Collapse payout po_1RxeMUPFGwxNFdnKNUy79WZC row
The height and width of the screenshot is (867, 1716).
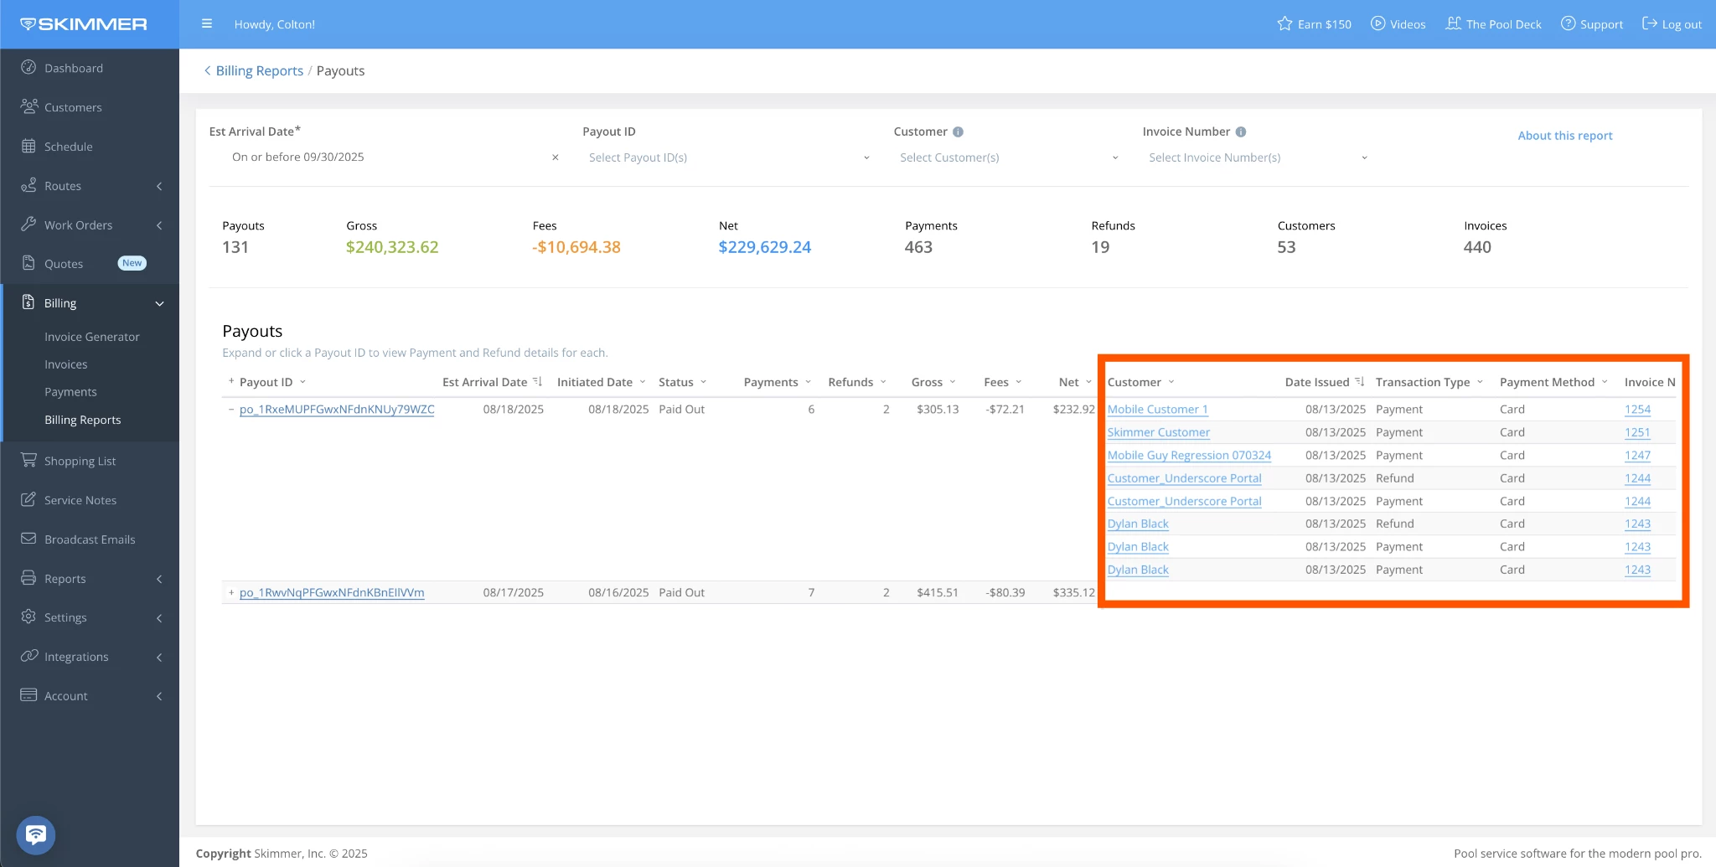click(x=231, y=410)
